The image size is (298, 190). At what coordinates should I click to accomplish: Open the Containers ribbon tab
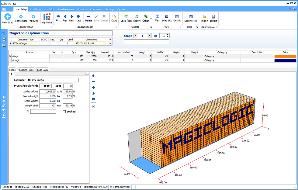pyautogui.click(x=96, y=9)
